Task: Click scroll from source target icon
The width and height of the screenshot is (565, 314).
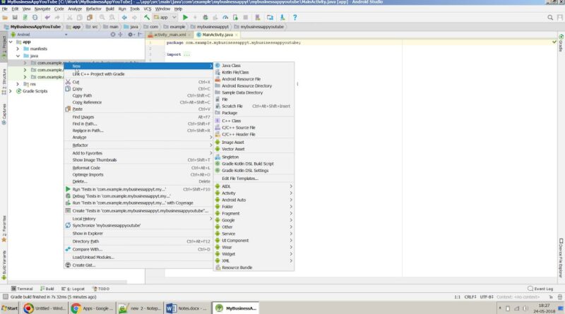Action: click(113, 35)
